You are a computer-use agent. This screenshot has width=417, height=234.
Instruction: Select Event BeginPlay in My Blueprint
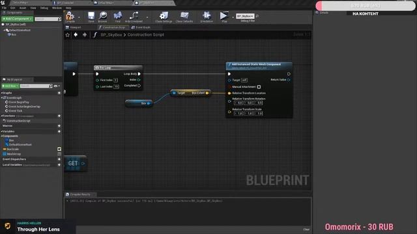tap(19, 102)
